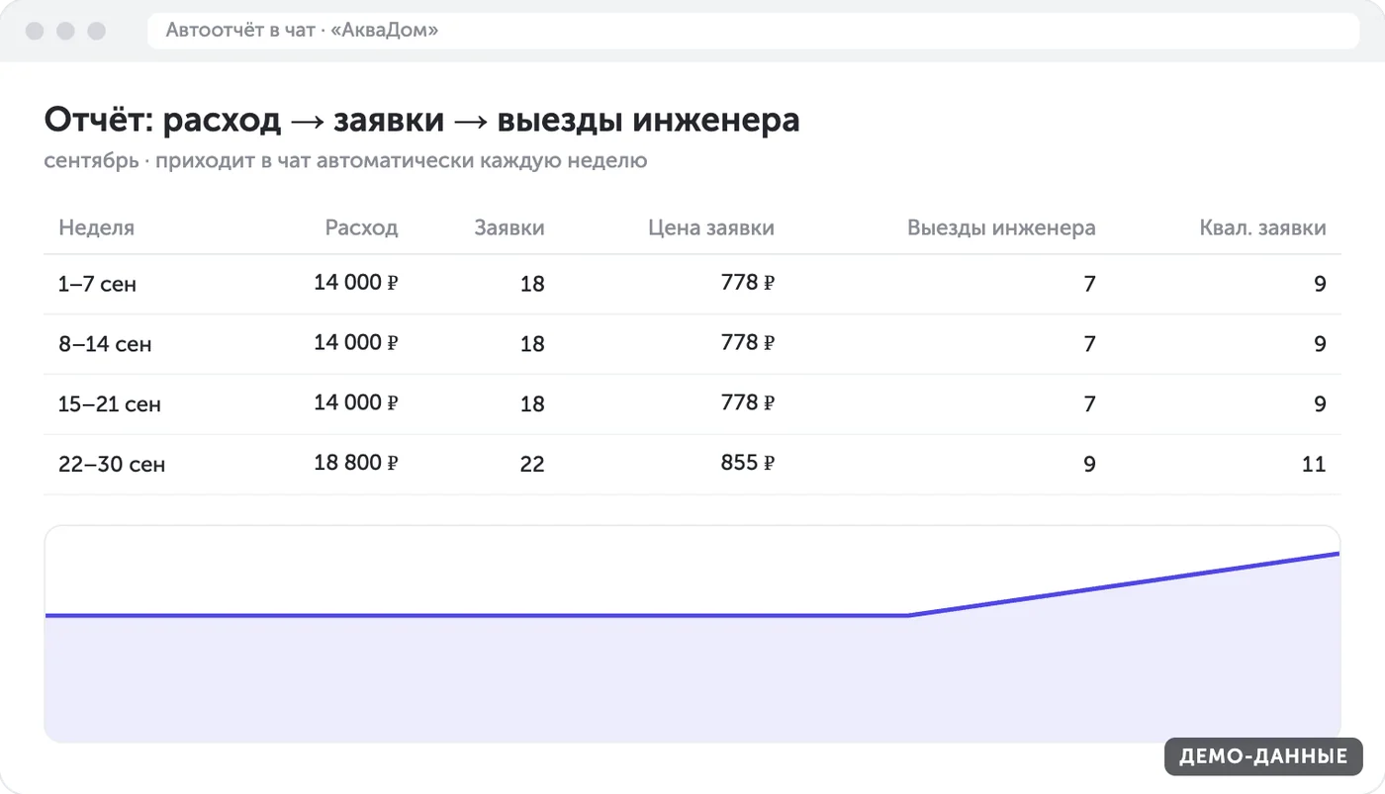This screenshot has height=794, width=1385.
Task: Select the 8–14 сен week cell
Action: tap(105, 344)
